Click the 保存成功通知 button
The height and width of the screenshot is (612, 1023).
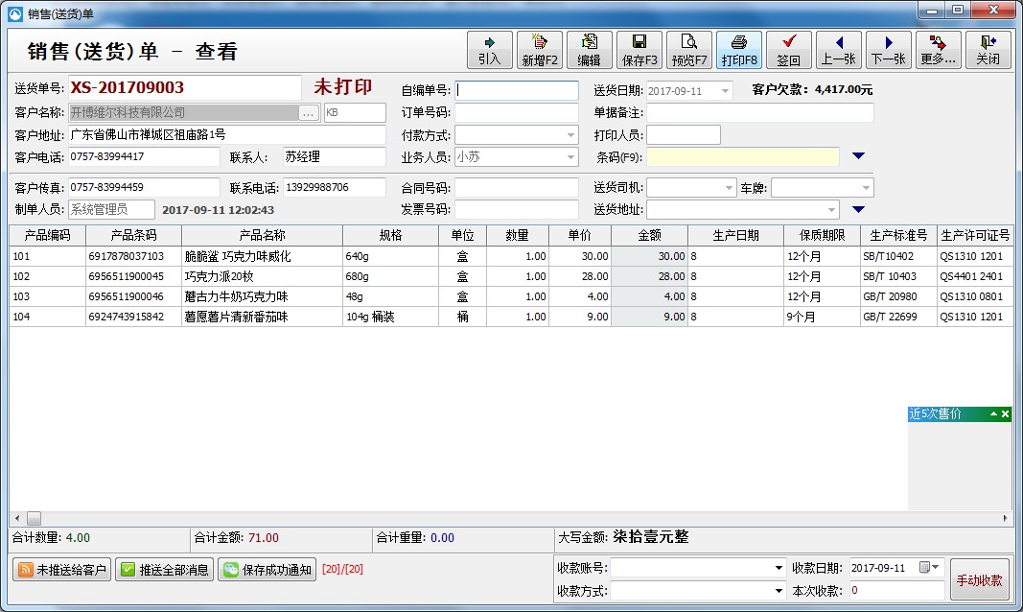click(x=267, y=570)
